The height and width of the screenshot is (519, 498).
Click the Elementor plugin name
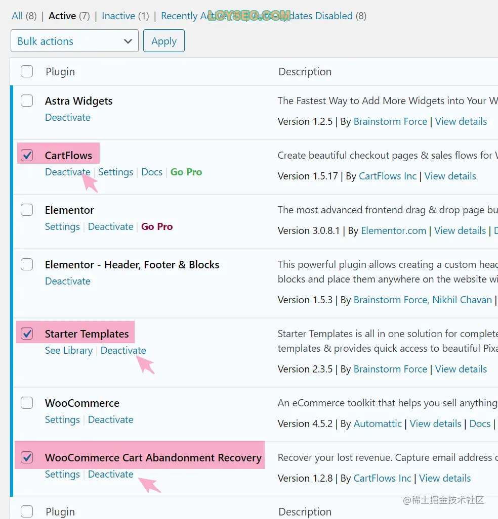69,210
